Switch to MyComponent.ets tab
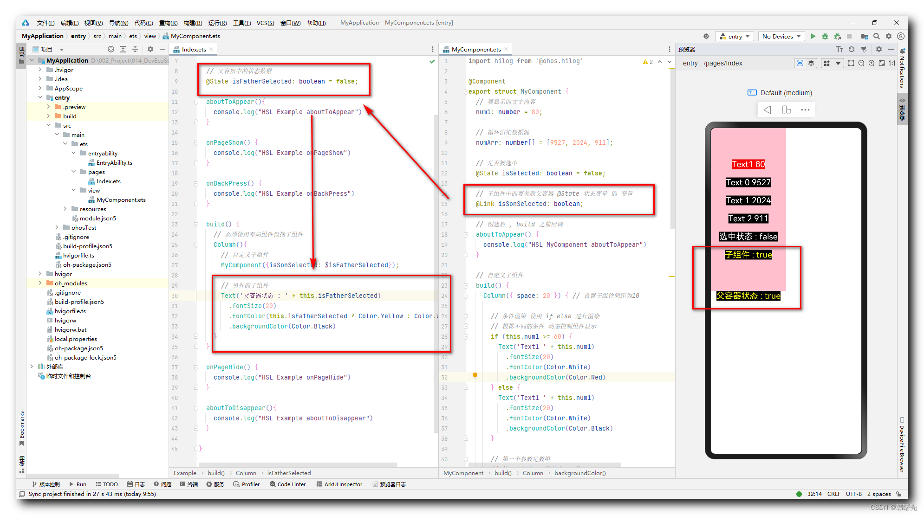This screenshot has height=515, width=924. click(x=479, y=50)
